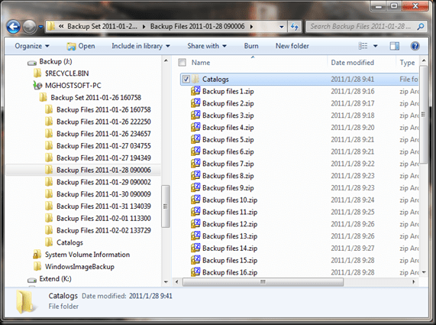Select Backup files 3.zip icon
Viewport: 436px width, 325px height.
coord(195,115)
